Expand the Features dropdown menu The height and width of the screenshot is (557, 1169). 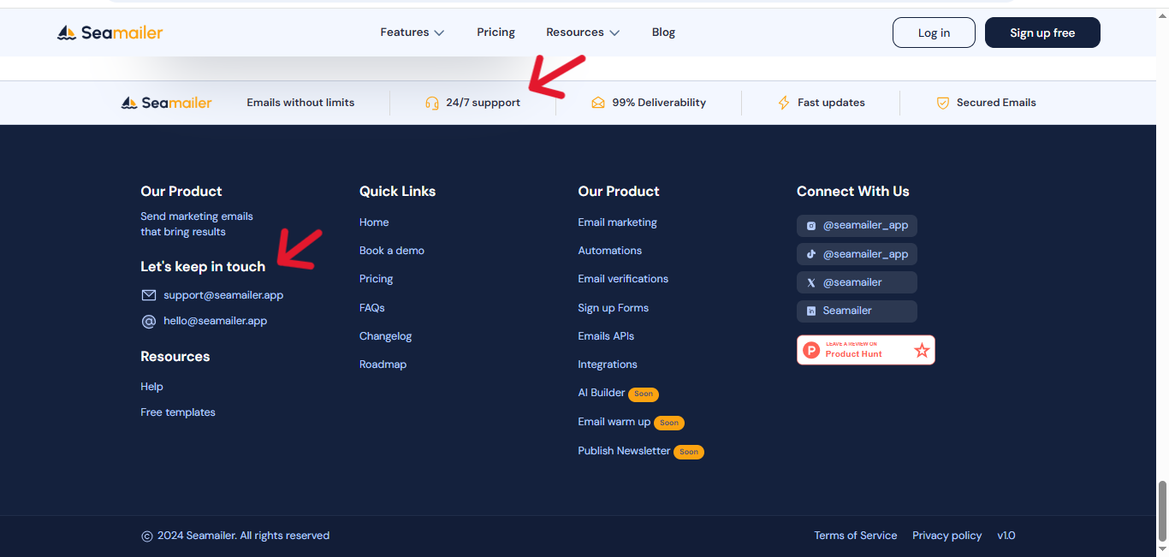[x=412, y=33]
